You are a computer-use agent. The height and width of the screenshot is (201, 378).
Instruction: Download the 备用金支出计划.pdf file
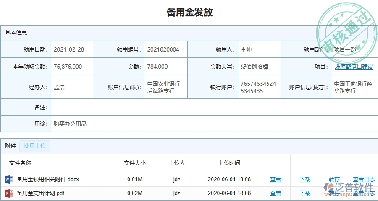[x=305, y=193]
